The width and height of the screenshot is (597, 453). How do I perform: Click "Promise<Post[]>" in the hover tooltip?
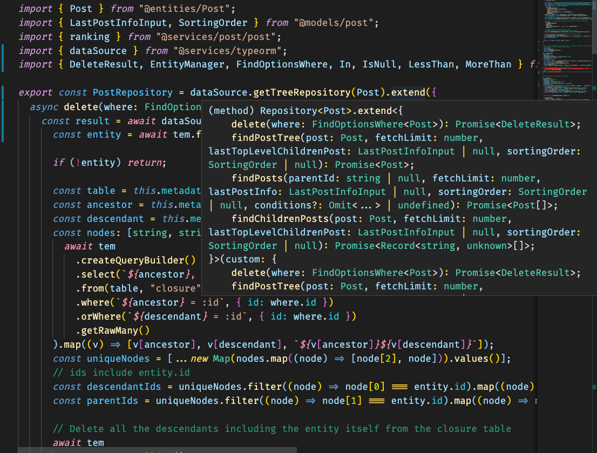[509, 206]
